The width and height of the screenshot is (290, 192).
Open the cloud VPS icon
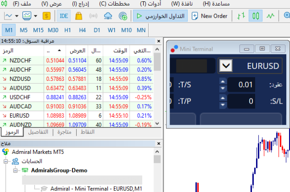click(x=108, y=16)
